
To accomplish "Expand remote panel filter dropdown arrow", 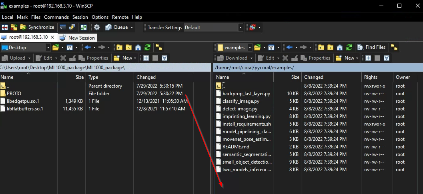I will pyautogui.click(x=278, y=48).
